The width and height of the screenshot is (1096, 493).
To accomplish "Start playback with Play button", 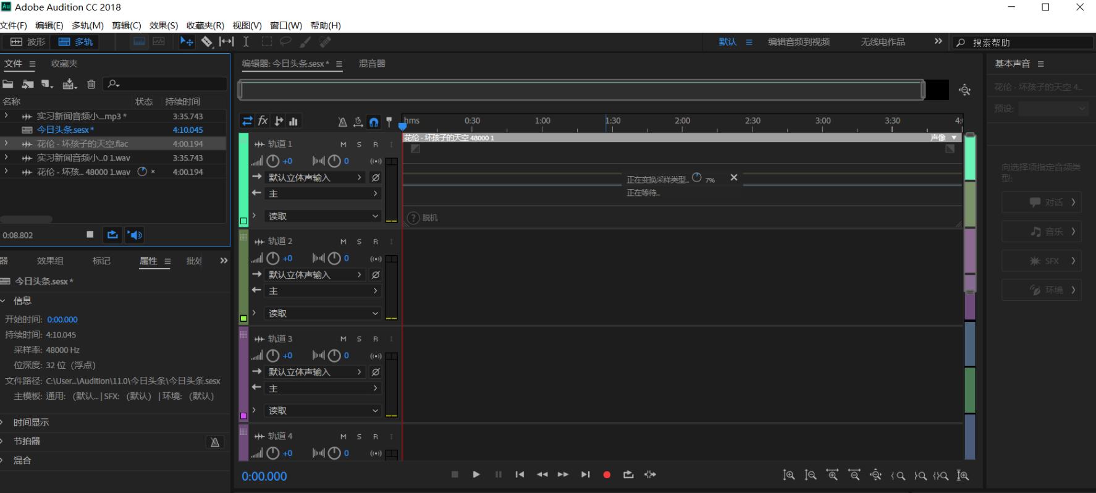I will (x=476, y=474).
